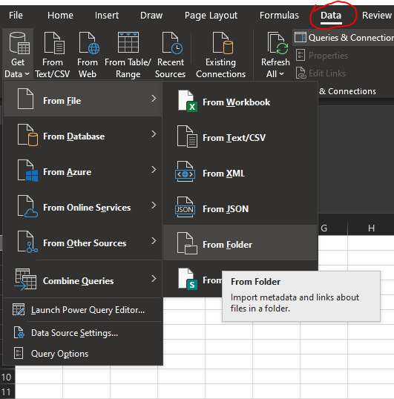Click the From Other Sources node icon
The height and width of the screenshot is (399, 394).
[27, 242]
